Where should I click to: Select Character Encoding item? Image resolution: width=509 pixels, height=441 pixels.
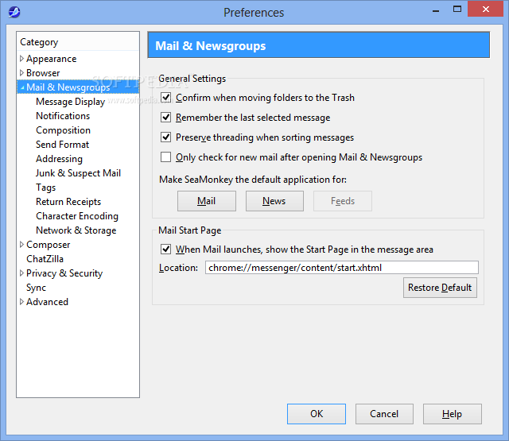[x=77, y=216]
